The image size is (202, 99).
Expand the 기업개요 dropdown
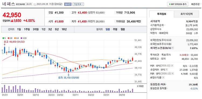click(x=78, y=4)
